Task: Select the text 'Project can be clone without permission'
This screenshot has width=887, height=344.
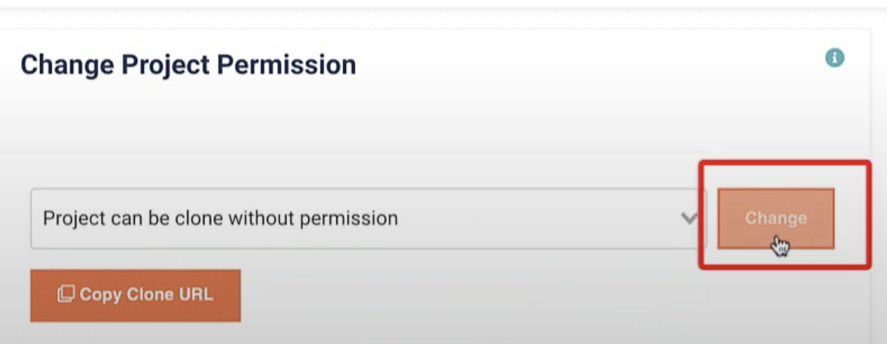Action: [220, 218]
